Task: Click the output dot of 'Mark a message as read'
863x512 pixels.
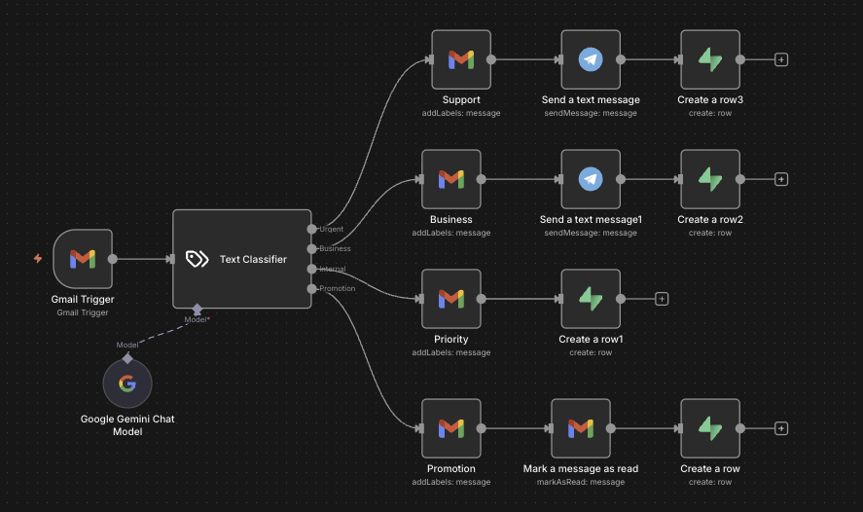Action: tap(610, 428)
